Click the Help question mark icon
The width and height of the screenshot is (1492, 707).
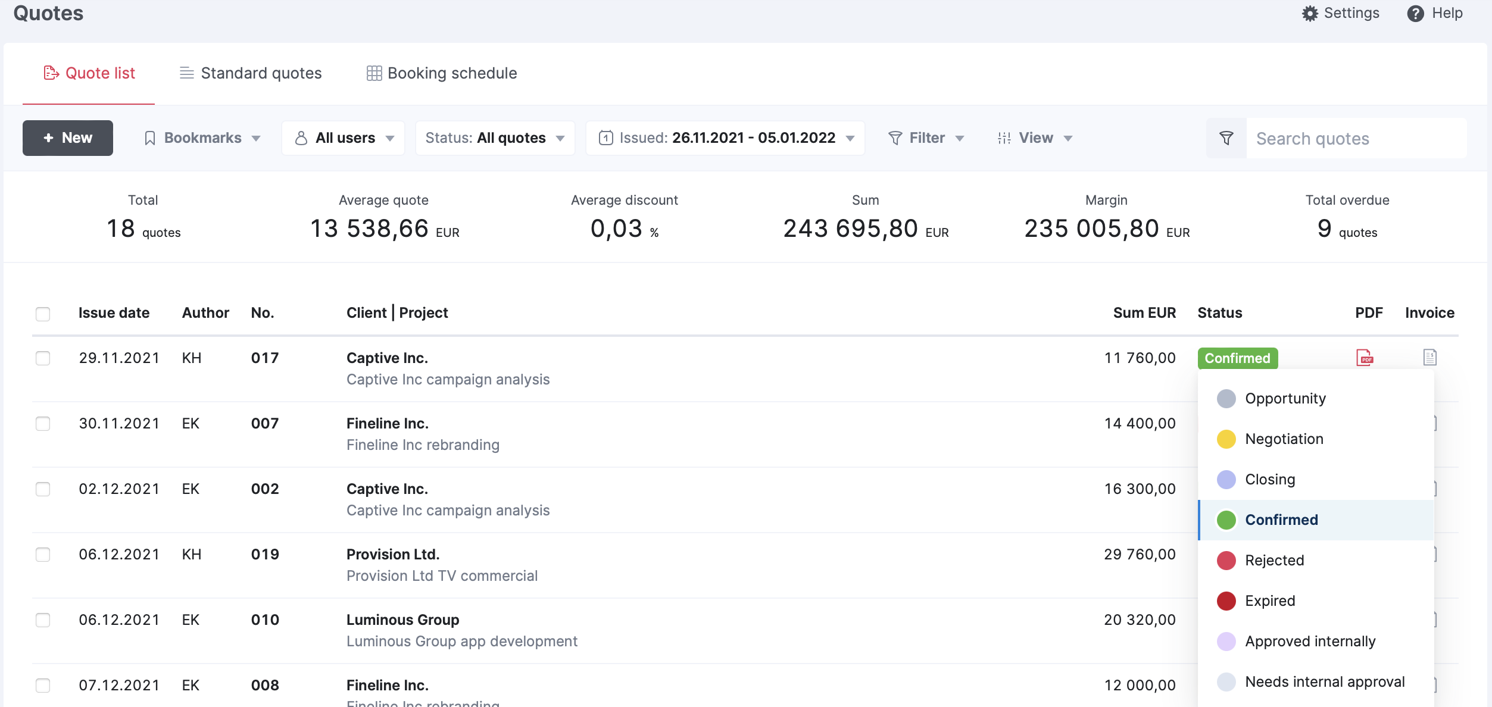1415,13
